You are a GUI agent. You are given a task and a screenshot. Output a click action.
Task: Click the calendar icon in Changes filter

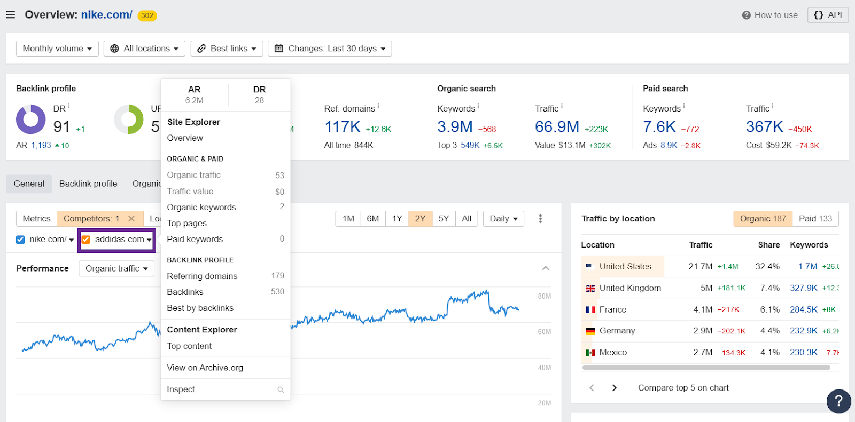(279, 49)
